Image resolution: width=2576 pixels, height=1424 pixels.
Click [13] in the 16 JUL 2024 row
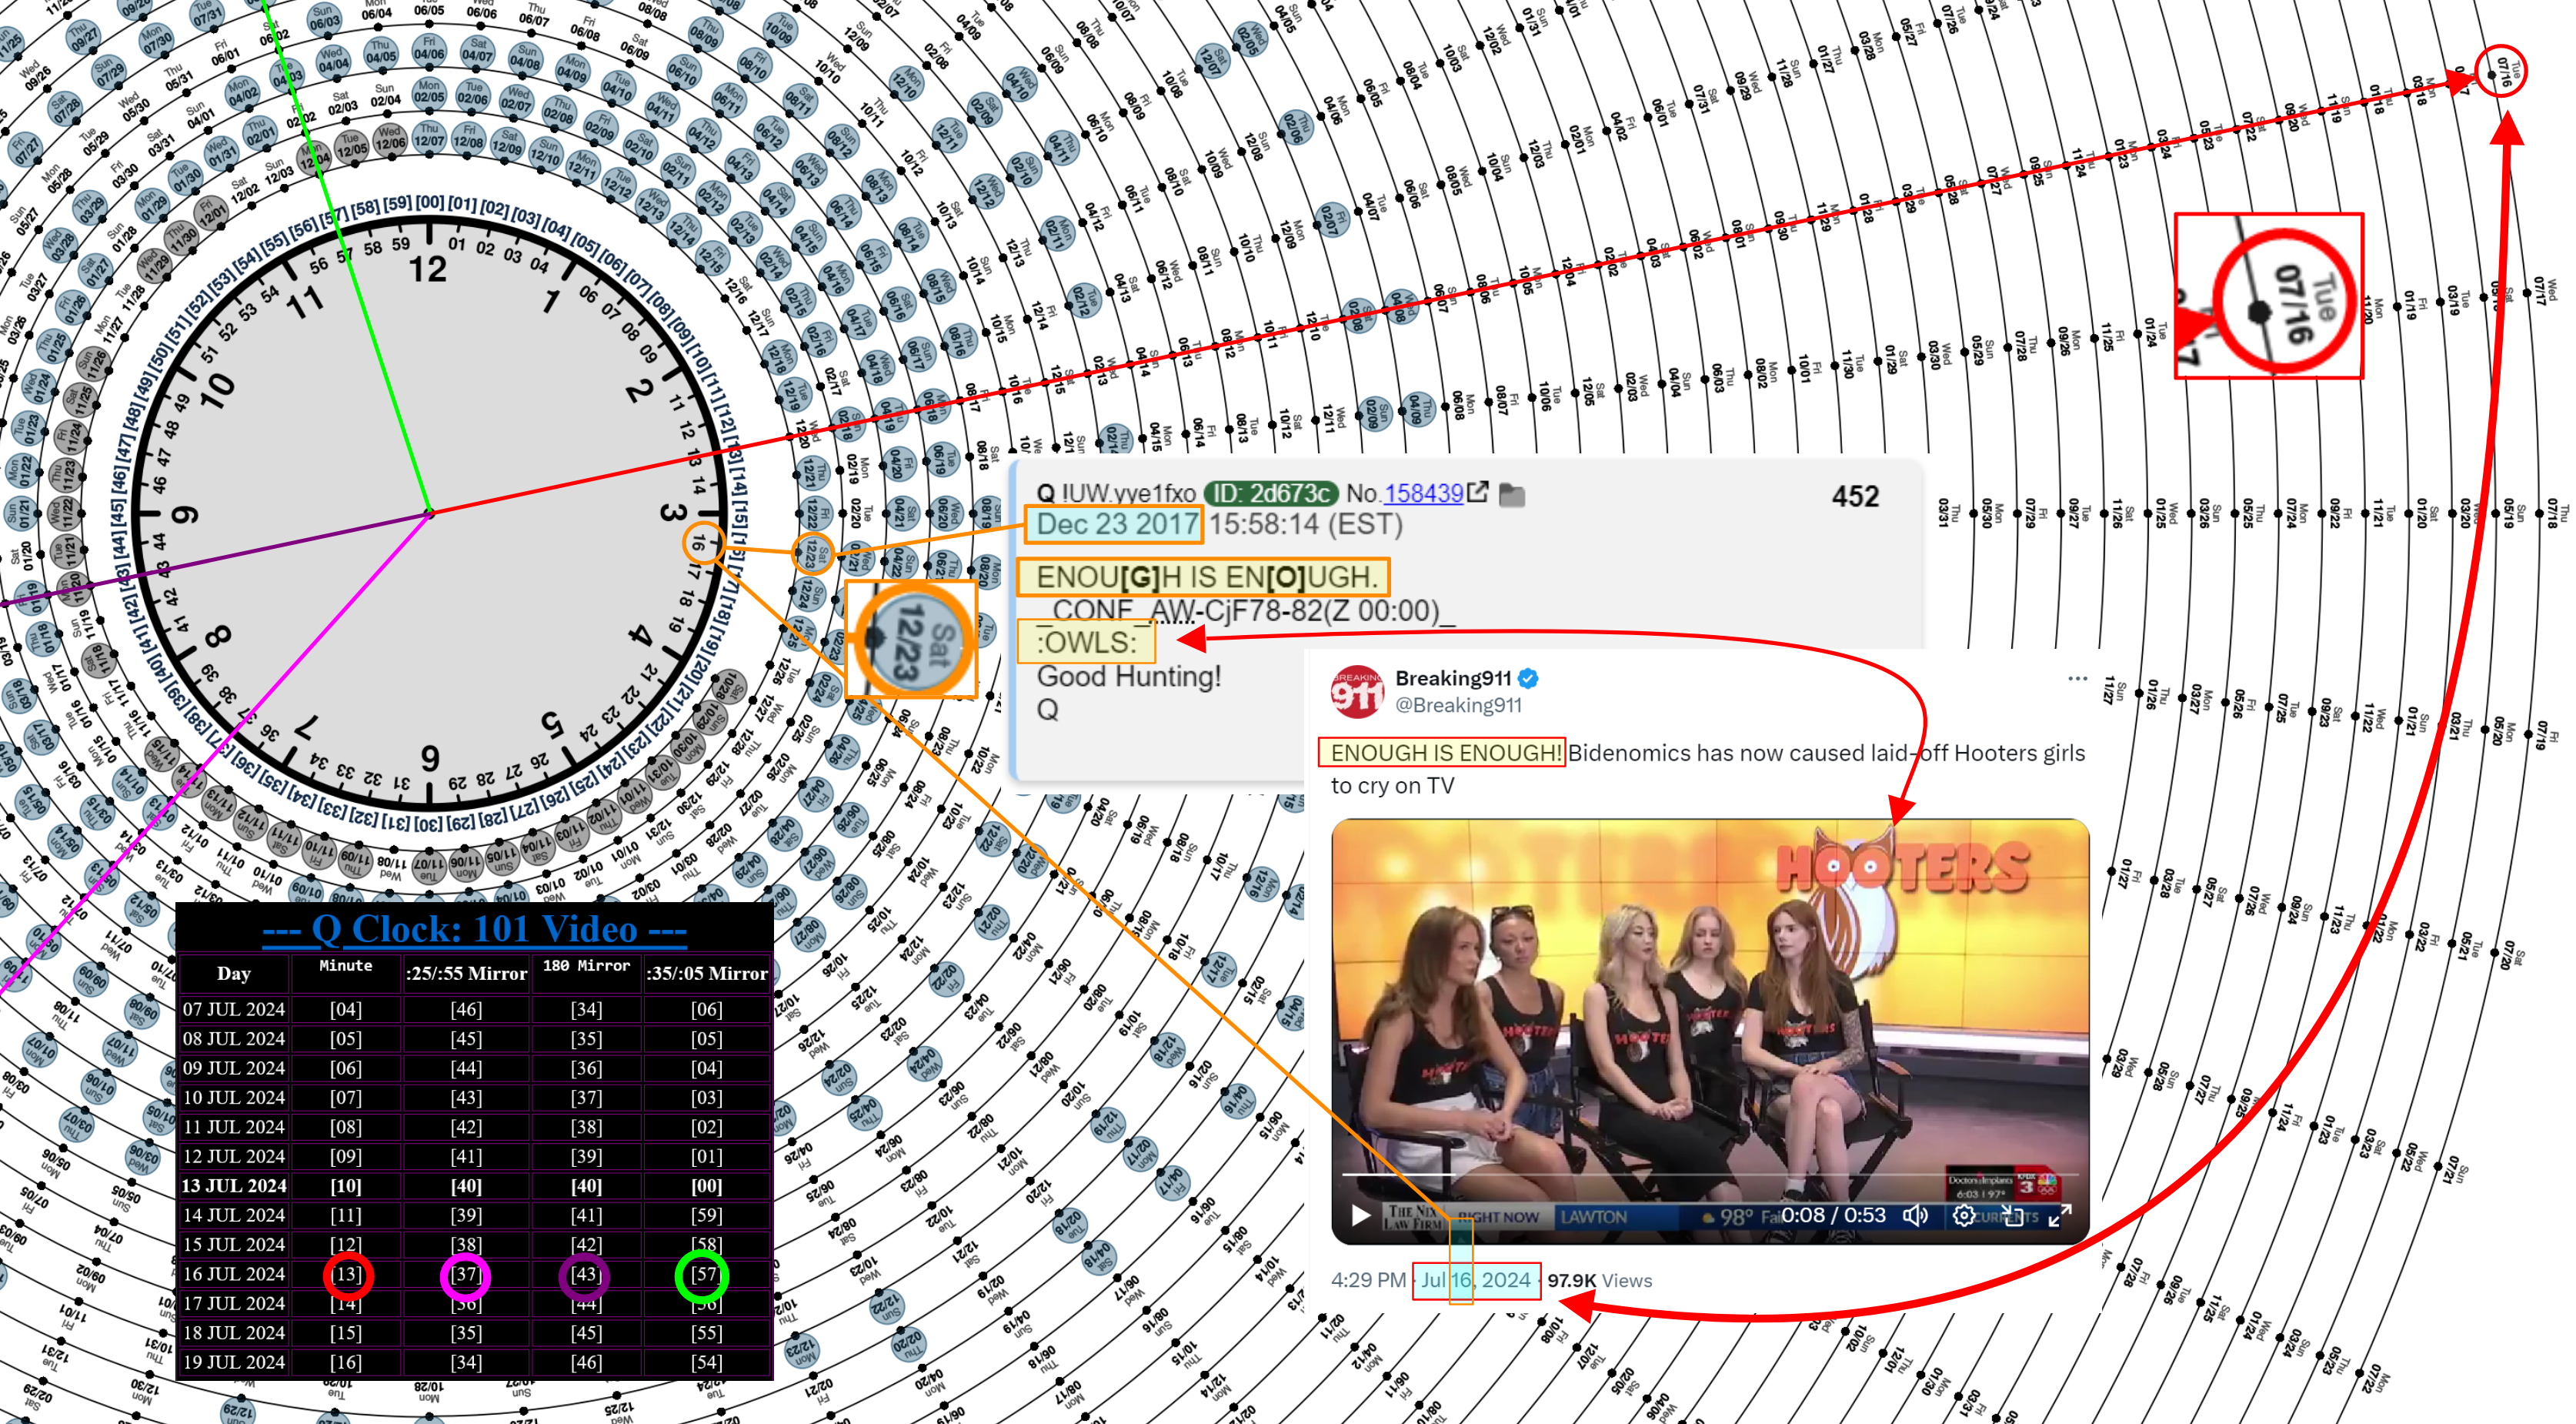click(x=347, y=1274)
